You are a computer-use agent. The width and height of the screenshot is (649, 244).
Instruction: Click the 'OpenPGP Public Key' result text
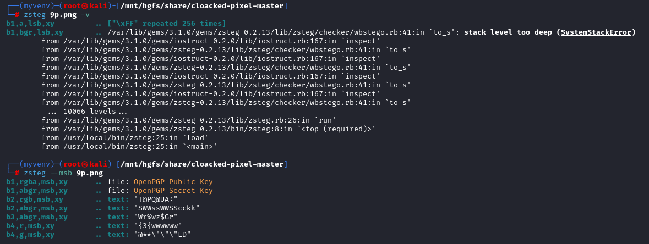point(173,181)
